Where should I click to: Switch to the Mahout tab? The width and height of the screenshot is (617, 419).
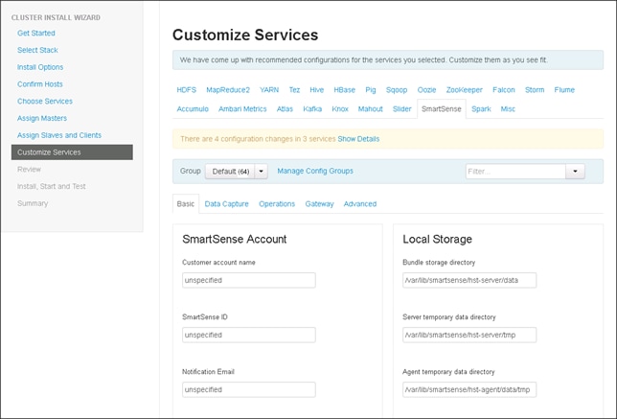[370, 109]
